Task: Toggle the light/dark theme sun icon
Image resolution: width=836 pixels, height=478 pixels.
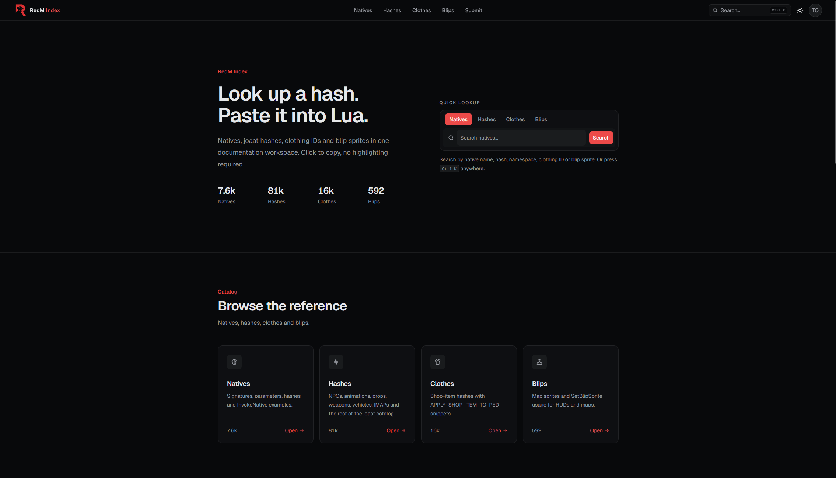Action: tap(800, 10)
